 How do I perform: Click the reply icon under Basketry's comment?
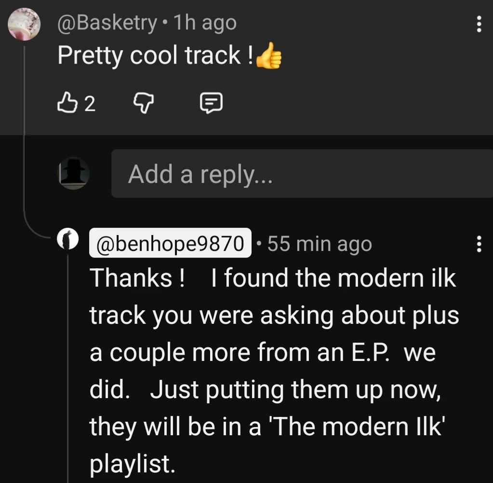coord(211,103)
